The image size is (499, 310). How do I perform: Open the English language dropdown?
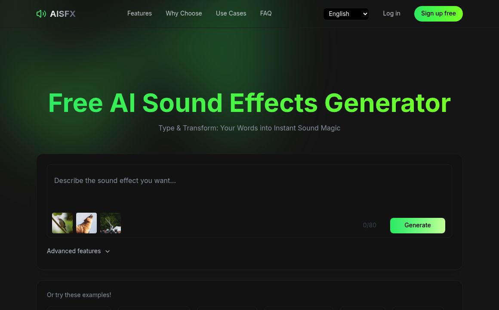pos(346,14)
